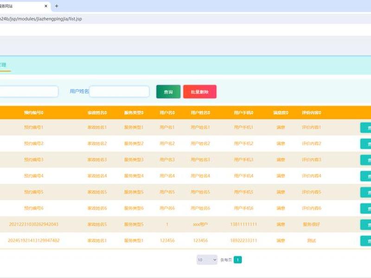371x278 pixels.
Task: Sort table by 评价内容 column header
Action: (311, 113)
